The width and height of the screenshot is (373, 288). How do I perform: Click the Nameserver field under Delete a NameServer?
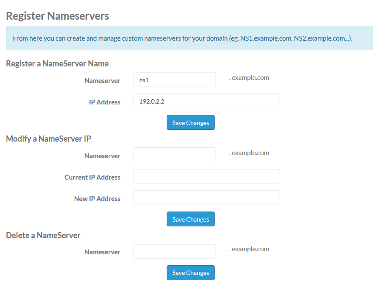175,251
